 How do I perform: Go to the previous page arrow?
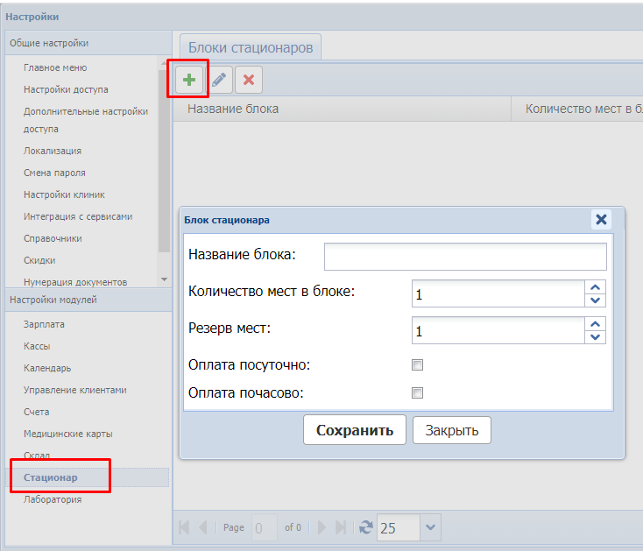click(x=203, y=527)
